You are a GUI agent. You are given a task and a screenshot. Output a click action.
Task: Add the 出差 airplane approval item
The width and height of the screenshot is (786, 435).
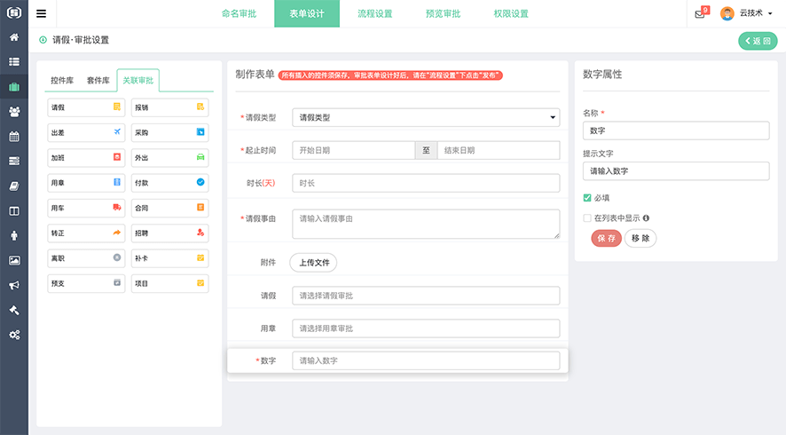pos(86,132)
